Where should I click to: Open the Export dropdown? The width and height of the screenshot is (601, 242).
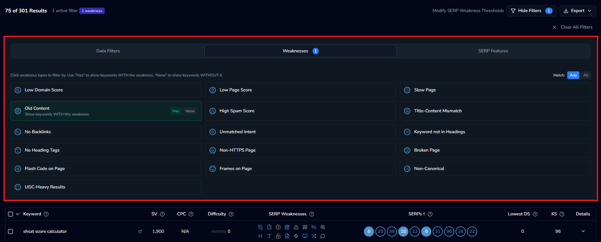tap(577, 11)
